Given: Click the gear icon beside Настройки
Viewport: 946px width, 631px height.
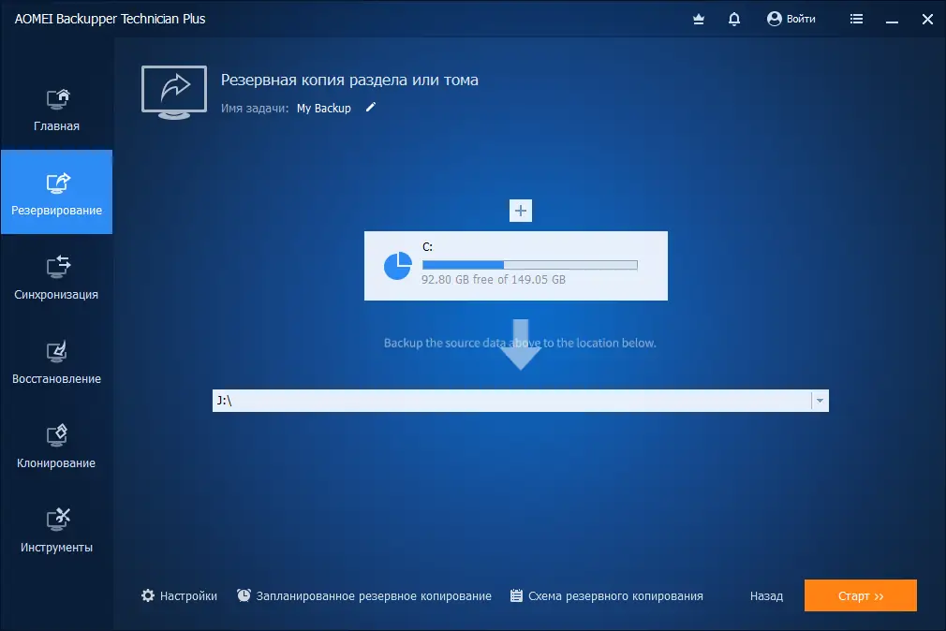Looking at the screenshot, I should click(x=148, y=596).
